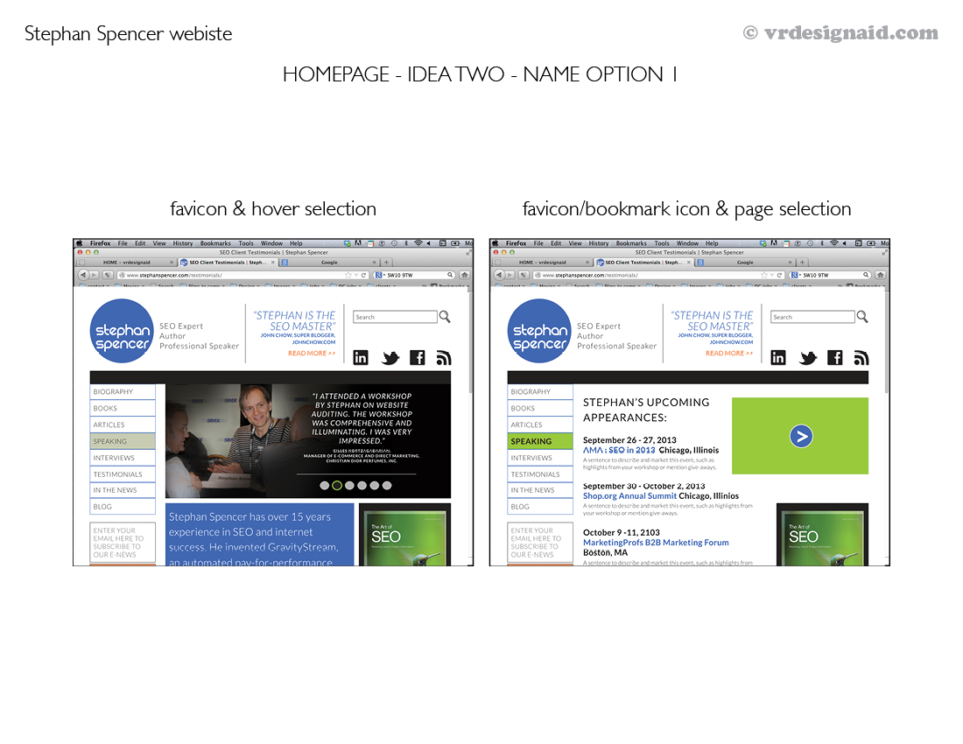Open green selected SPEAKING in right sidebar
The height and width of the screenshot is (744, 963).
(x=540, y=441)
